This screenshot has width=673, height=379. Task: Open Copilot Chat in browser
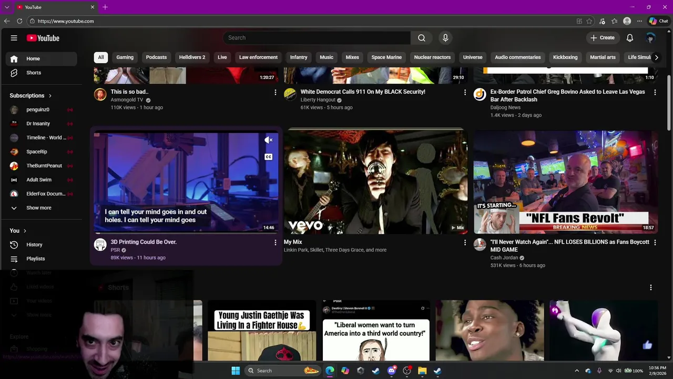pyautogui.click(x=658, y=21)
